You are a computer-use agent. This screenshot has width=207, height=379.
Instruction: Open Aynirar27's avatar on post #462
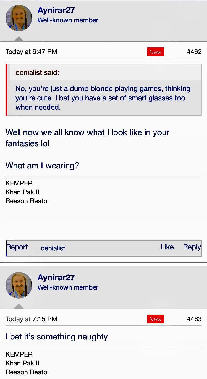pos(19,18)
